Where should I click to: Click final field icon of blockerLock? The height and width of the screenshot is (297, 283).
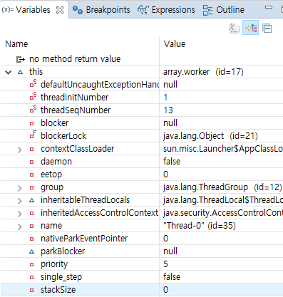coord(33,135)
